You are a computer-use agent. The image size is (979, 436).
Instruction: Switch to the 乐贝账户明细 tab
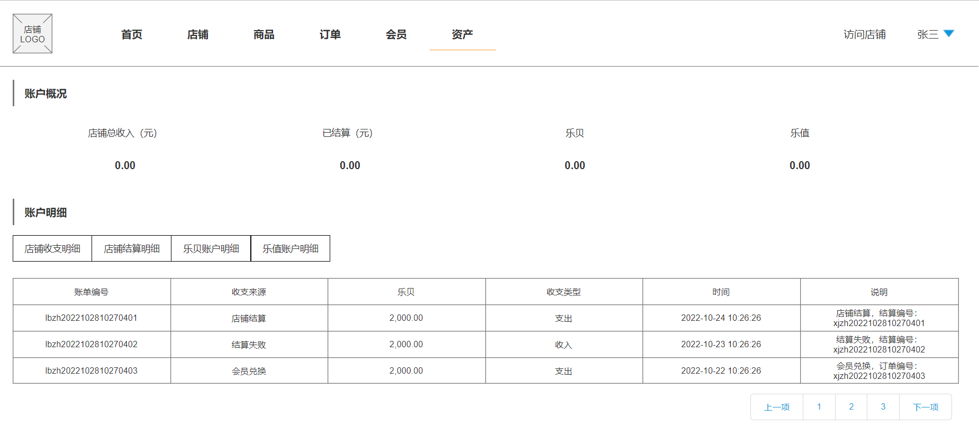(x=211, y=248)
